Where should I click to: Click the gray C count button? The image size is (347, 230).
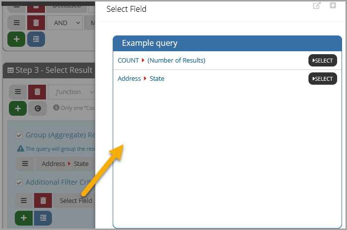pyautogui.click(x=38, y=108)
